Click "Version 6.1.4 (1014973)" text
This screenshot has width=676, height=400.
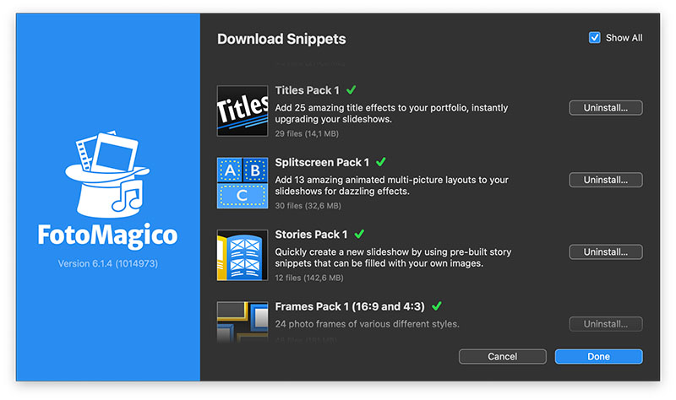click(x=108, y=263)
